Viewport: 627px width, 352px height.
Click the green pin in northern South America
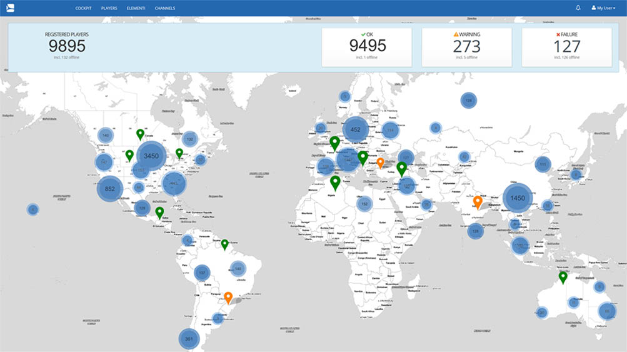tap(224, 244)
